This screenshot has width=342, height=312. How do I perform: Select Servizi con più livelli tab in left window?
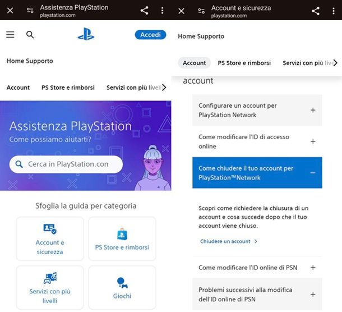coord(133,88)
